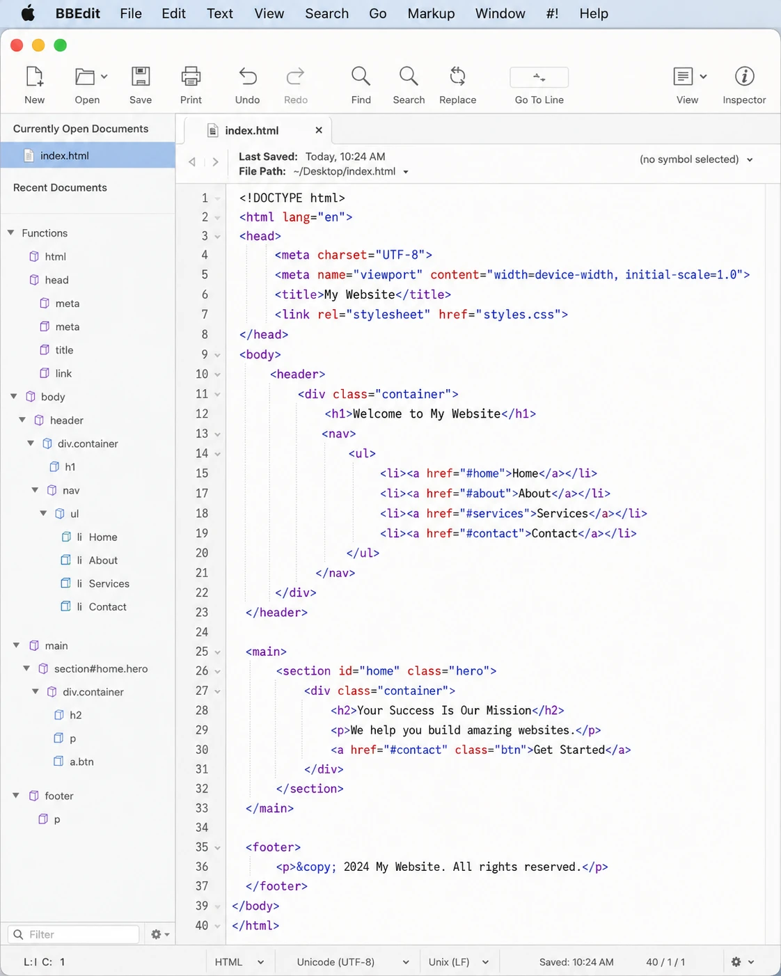Close the index.html tab
This screenshot has height=976, width=781.
click(319, 130)
